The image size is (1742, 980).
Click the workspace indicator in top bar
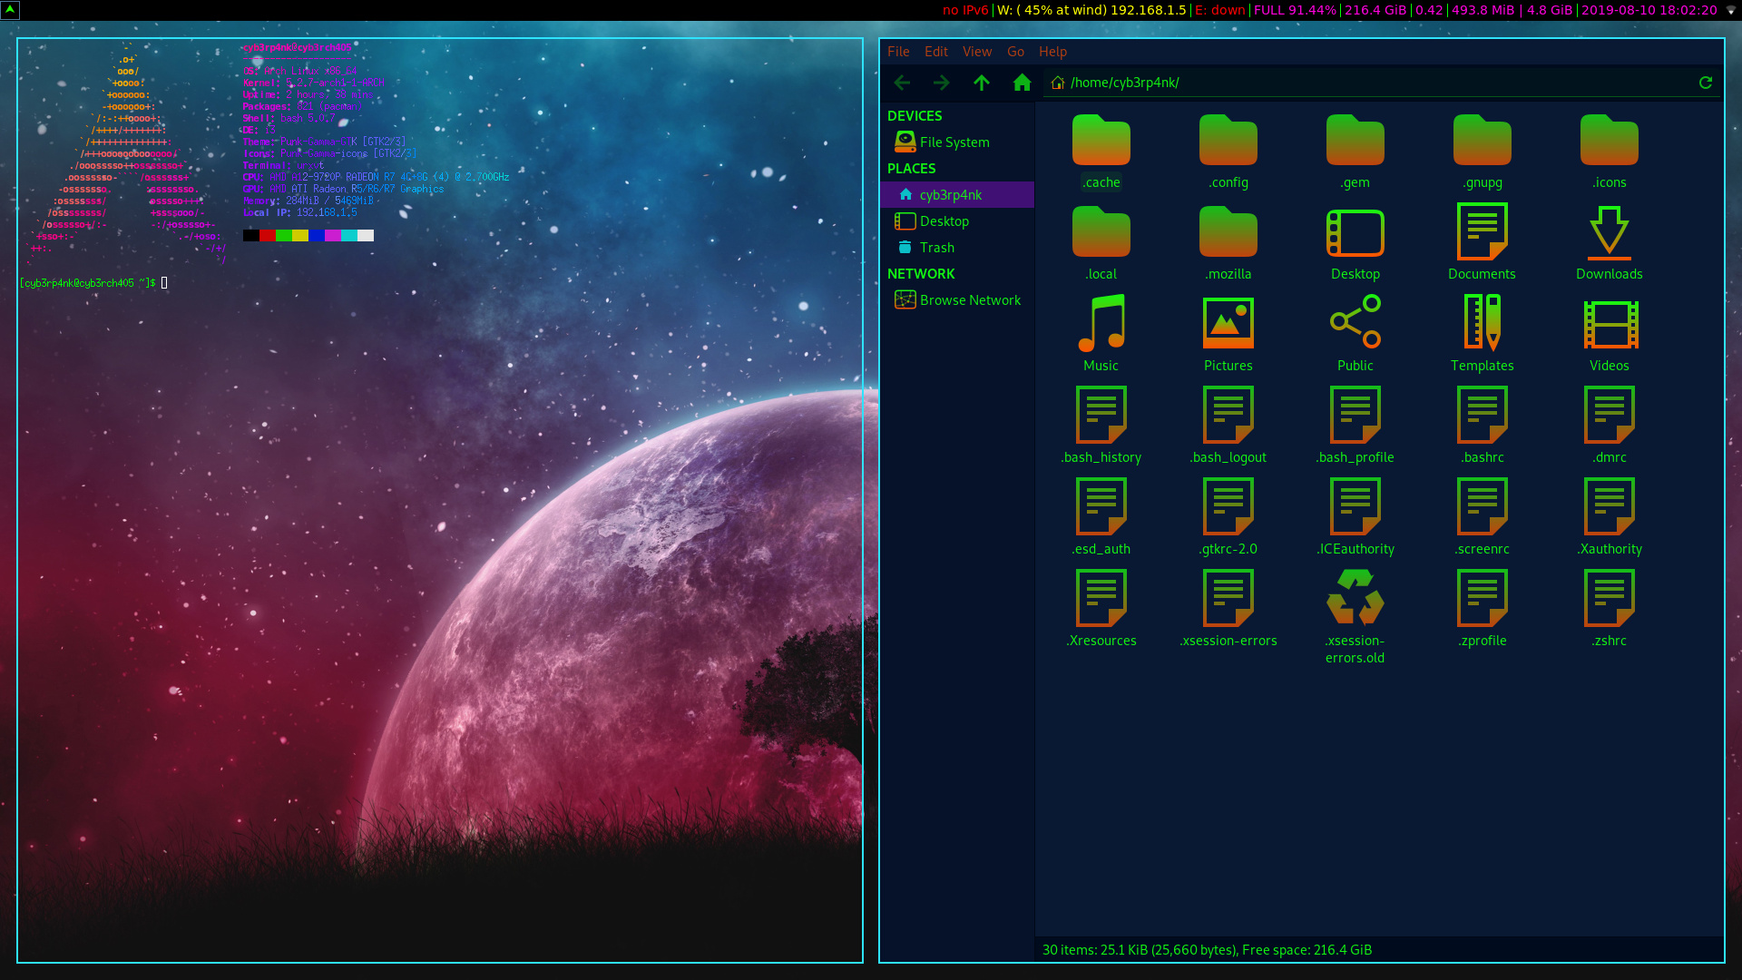point(10,10)
